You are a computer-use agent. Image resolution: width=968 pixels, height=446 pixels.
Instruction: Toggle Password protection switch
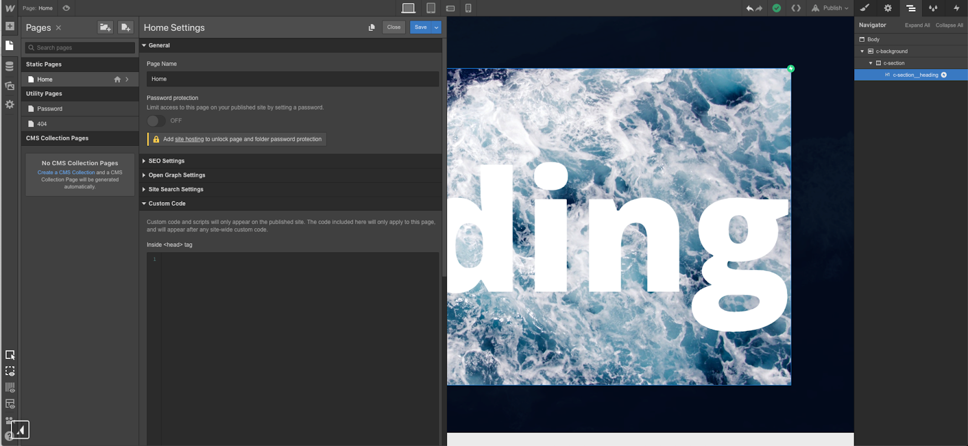156,121
